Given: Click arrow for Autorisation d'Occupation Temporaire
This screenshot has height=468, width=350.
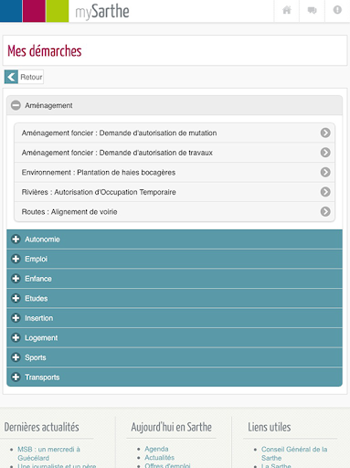Looking at the screenshot, I should click(325, 192).
